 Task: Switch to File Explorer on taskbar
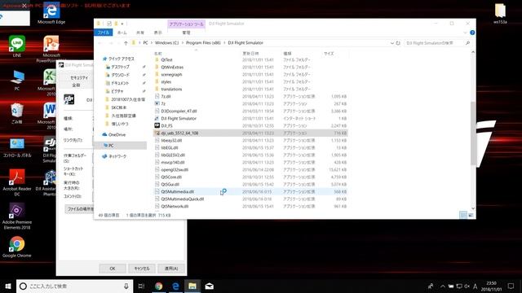[x=192, y=286]
